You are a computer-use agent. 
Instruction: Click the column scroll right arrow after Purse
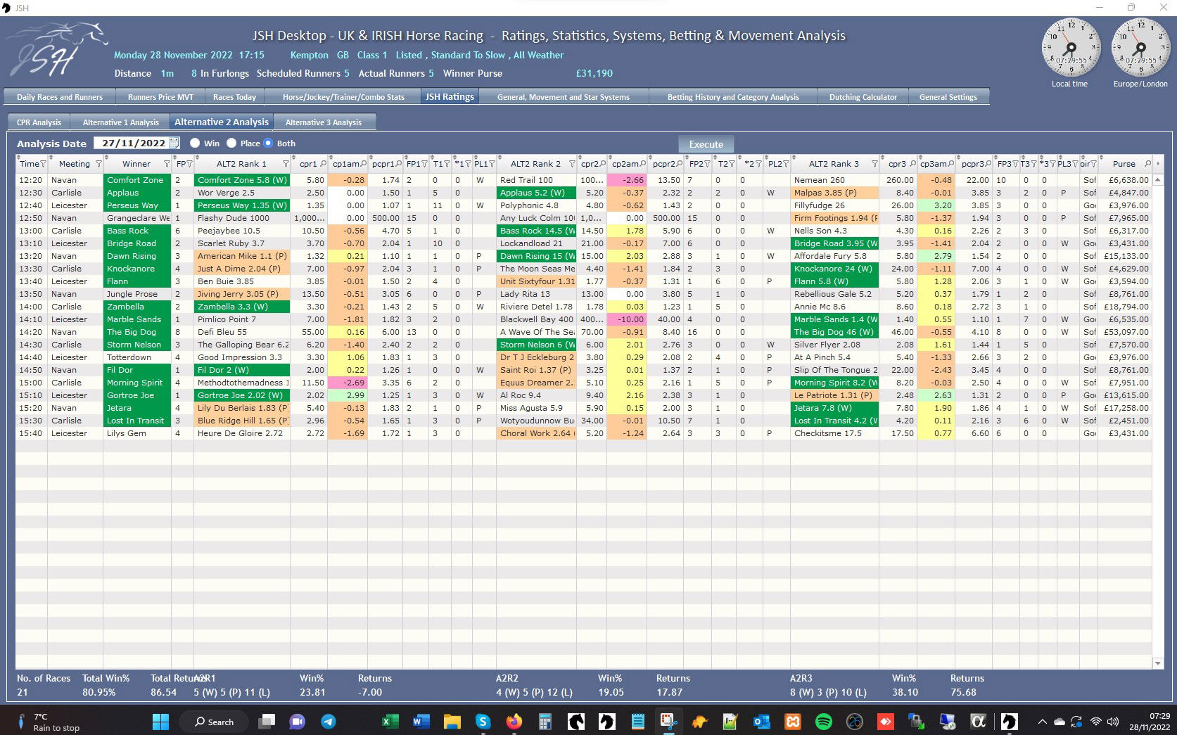pyautogui.click(x=1158, y=164)
